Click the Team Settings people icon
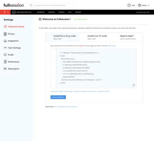This screenshot has width=154, height=141. point(5,48)
